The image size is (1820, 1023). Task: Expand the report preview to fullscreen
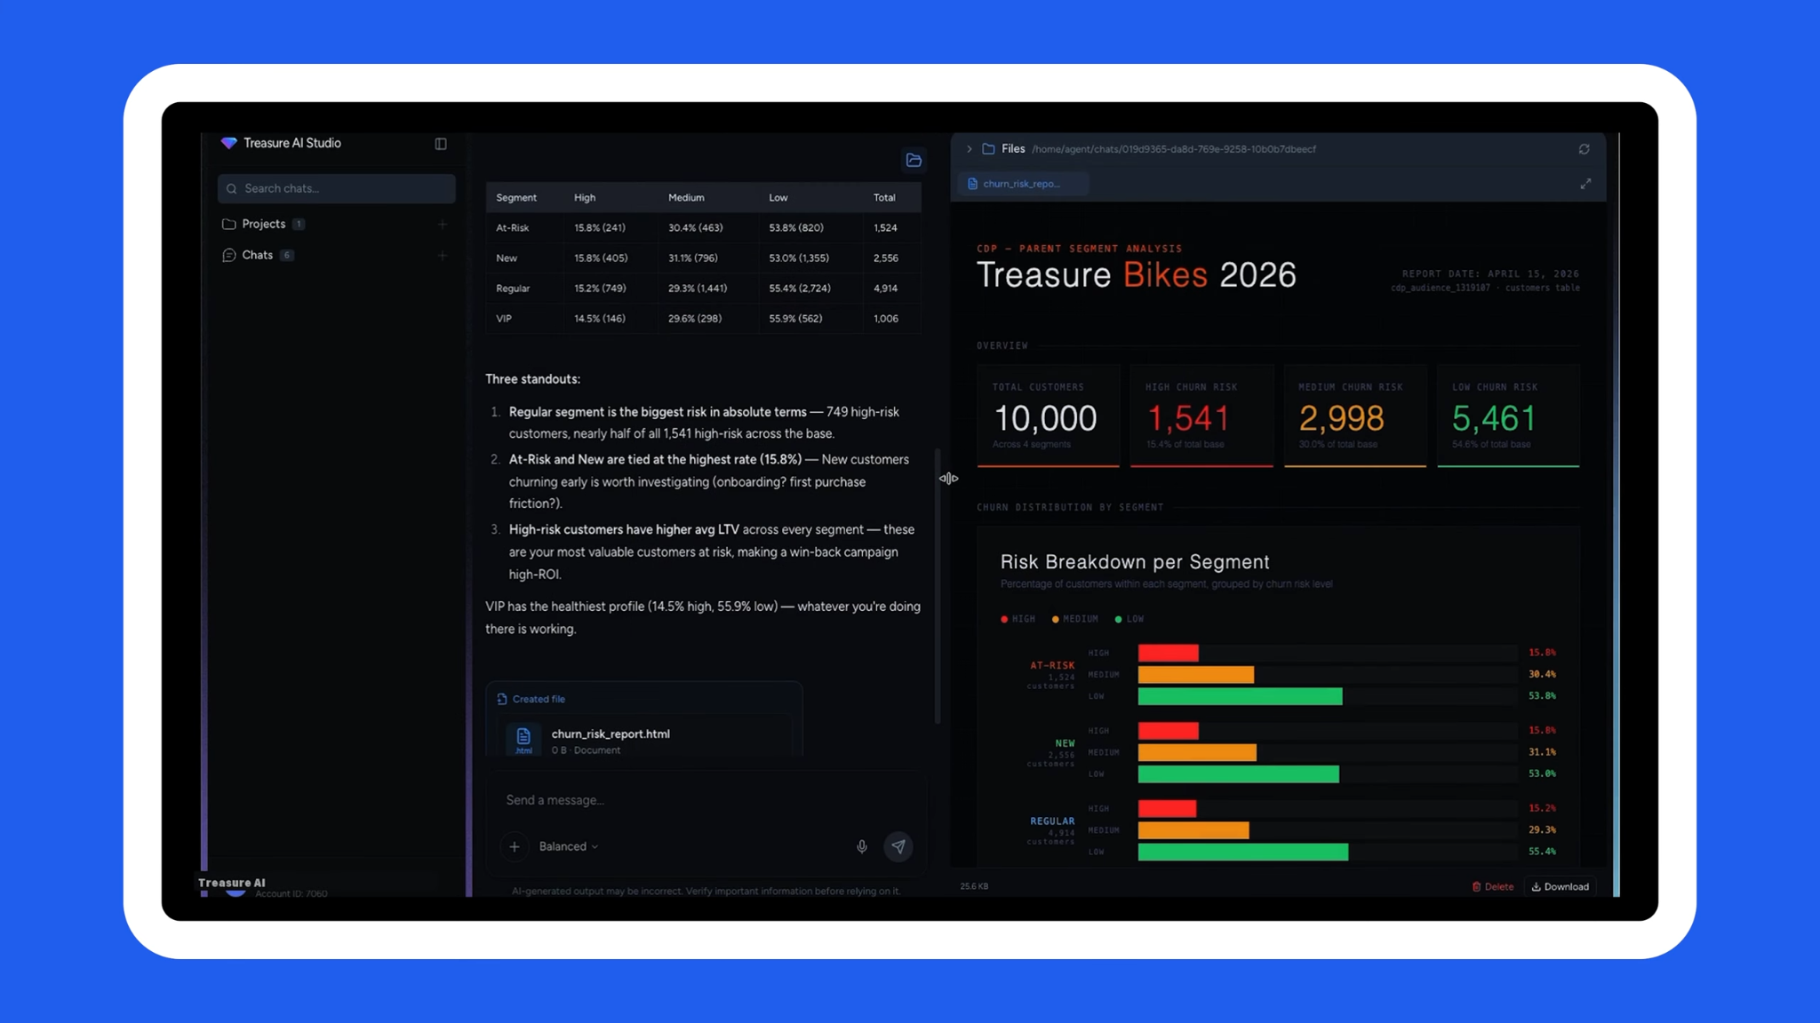coord(1585,184)
